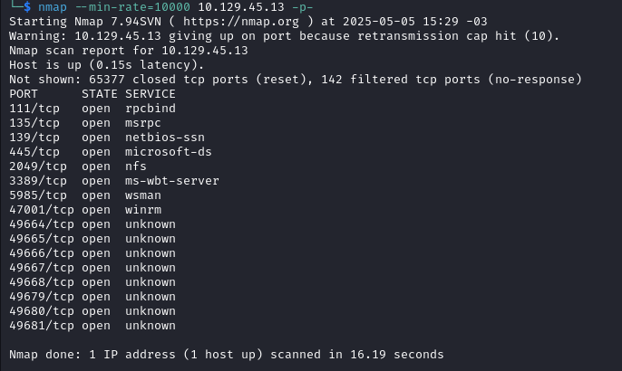Click the retransmission cap warning line
This screenshot has width=622, height=371.
tap(284, 36)
